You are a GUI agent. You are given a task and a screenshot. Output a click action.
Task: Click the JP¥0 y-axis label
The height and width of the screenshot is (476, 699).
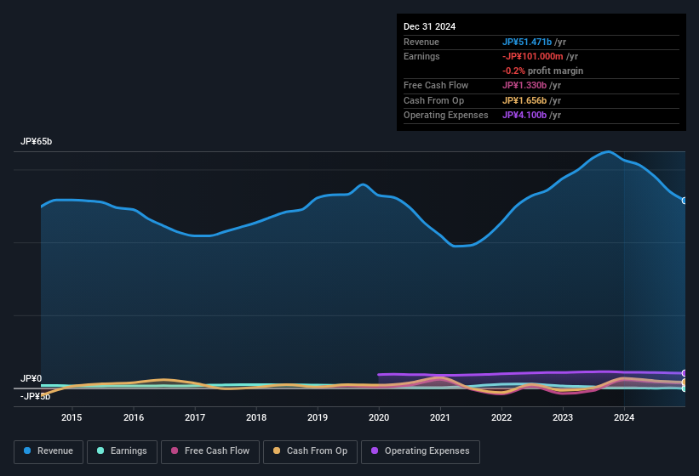31,378
